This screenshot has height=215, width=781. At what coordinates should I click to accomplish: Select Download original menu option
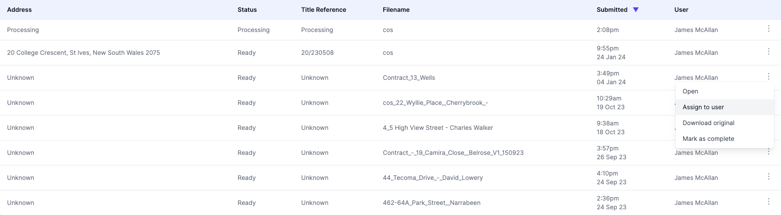click(x=708, y=123)
